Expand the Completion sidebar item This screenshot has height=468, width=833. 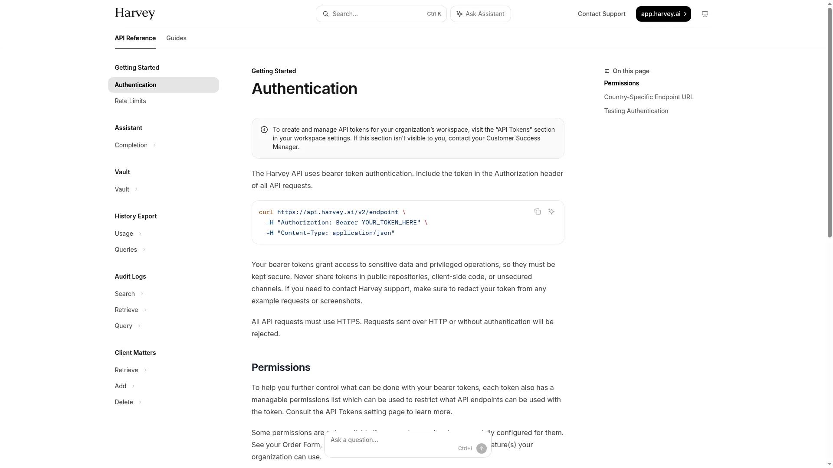(x=154, y=145)
